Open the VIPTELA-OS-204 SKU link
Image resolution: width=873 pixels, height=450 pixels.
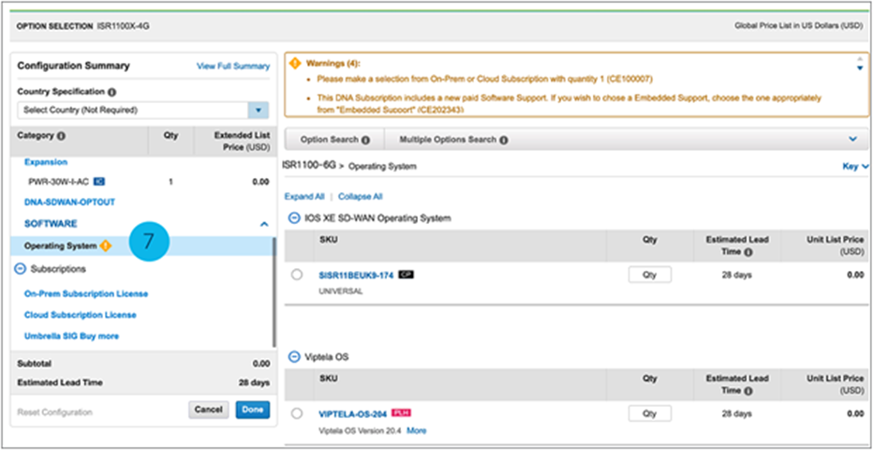(x=352, y=413)
